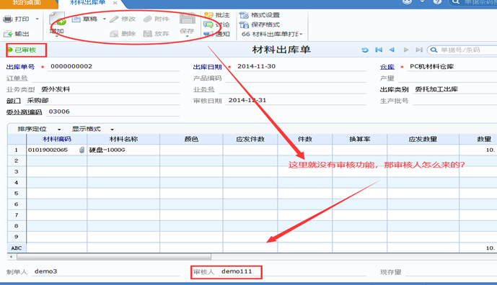This screenshot has height=285, width=497.
Task: Click the 单据号/条码 search field
Action: pos(463,50)
